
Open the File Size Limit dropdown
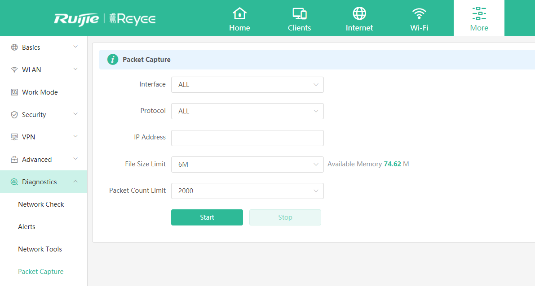(247, 165)
